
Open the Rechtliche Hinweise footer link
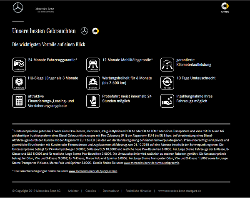click(x=138, y=191)
